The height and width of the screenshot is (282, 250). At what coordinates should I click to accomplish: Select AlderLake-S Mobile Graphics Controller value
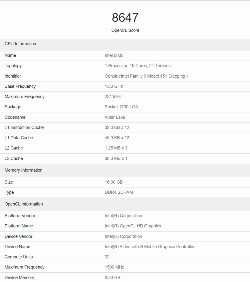[150, 247]
